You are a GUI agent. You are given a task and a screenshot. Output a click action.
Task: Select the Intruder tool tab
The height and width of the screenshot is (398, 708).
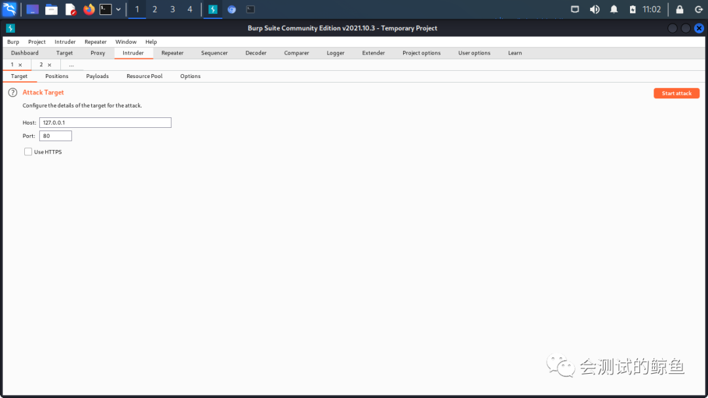point(133,53)
